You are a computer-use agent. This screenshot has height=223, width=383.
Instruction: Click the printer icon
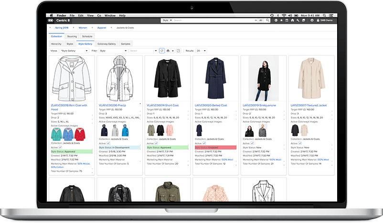coord(168,51)
